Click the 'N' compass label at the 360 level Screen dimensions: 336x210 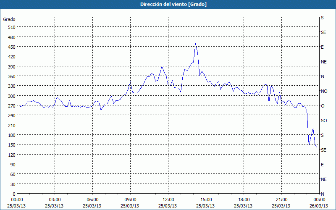pyautogui.click(x=322, y=76)
